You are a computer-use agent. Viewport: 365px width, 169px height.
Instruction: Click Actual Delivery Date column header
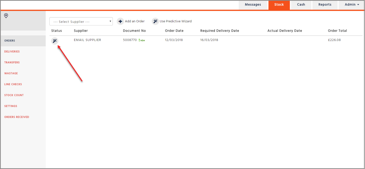(x=285, y=31)
